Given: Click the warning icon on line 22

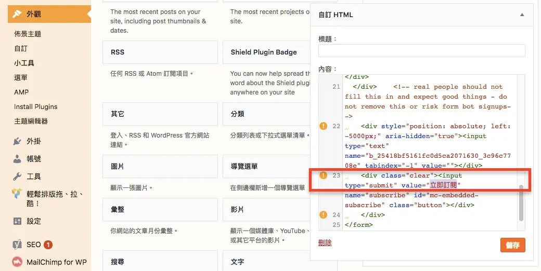Looking at the screenshot, I should click(x=323, y=126).
